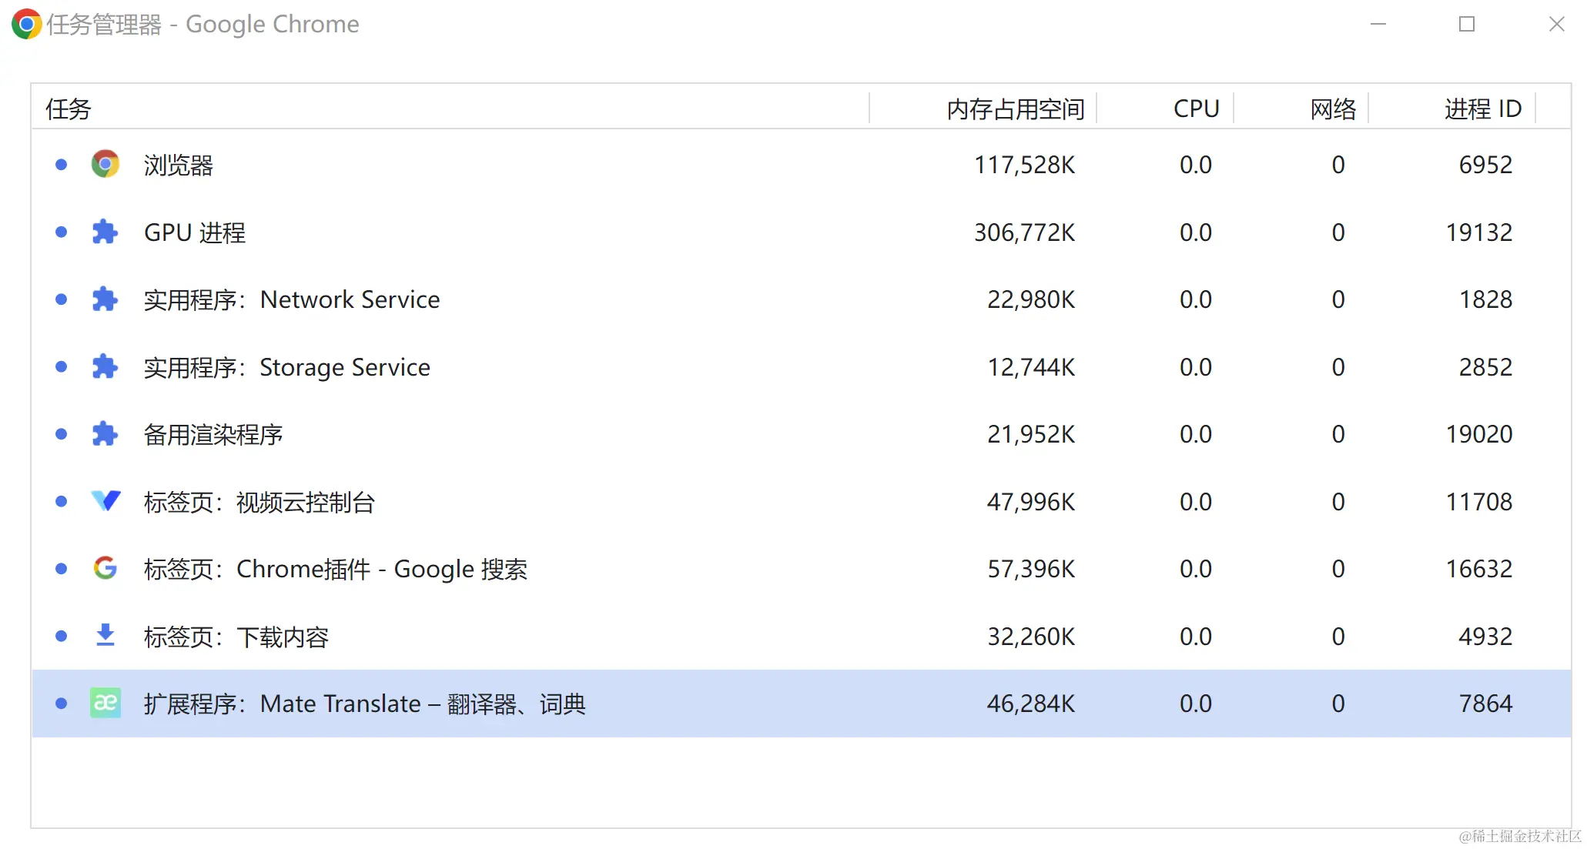Screen dimensions: 1587x849
Task: Sort by the 网络 column header
Action: point(1332,109)
